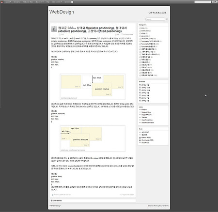Open the 2011년 12월 archive
The image size is (218, 212).
(x=145, y=88)
